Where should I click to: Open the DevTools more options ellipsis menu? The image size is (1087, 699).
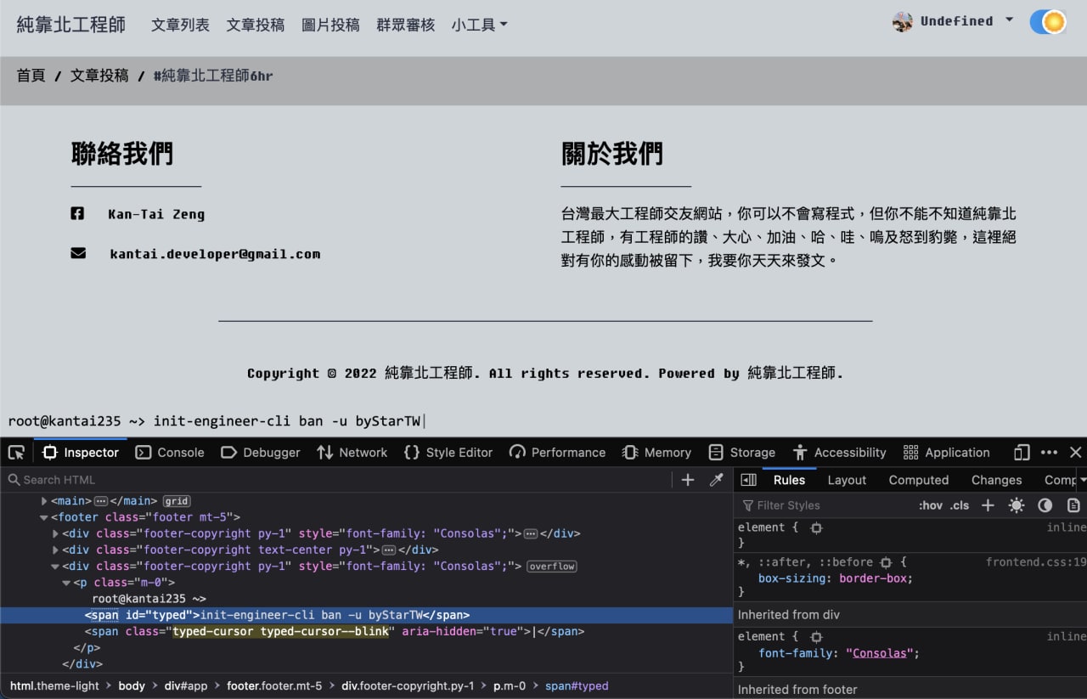pyautogui.click(x=1050, y=453)
